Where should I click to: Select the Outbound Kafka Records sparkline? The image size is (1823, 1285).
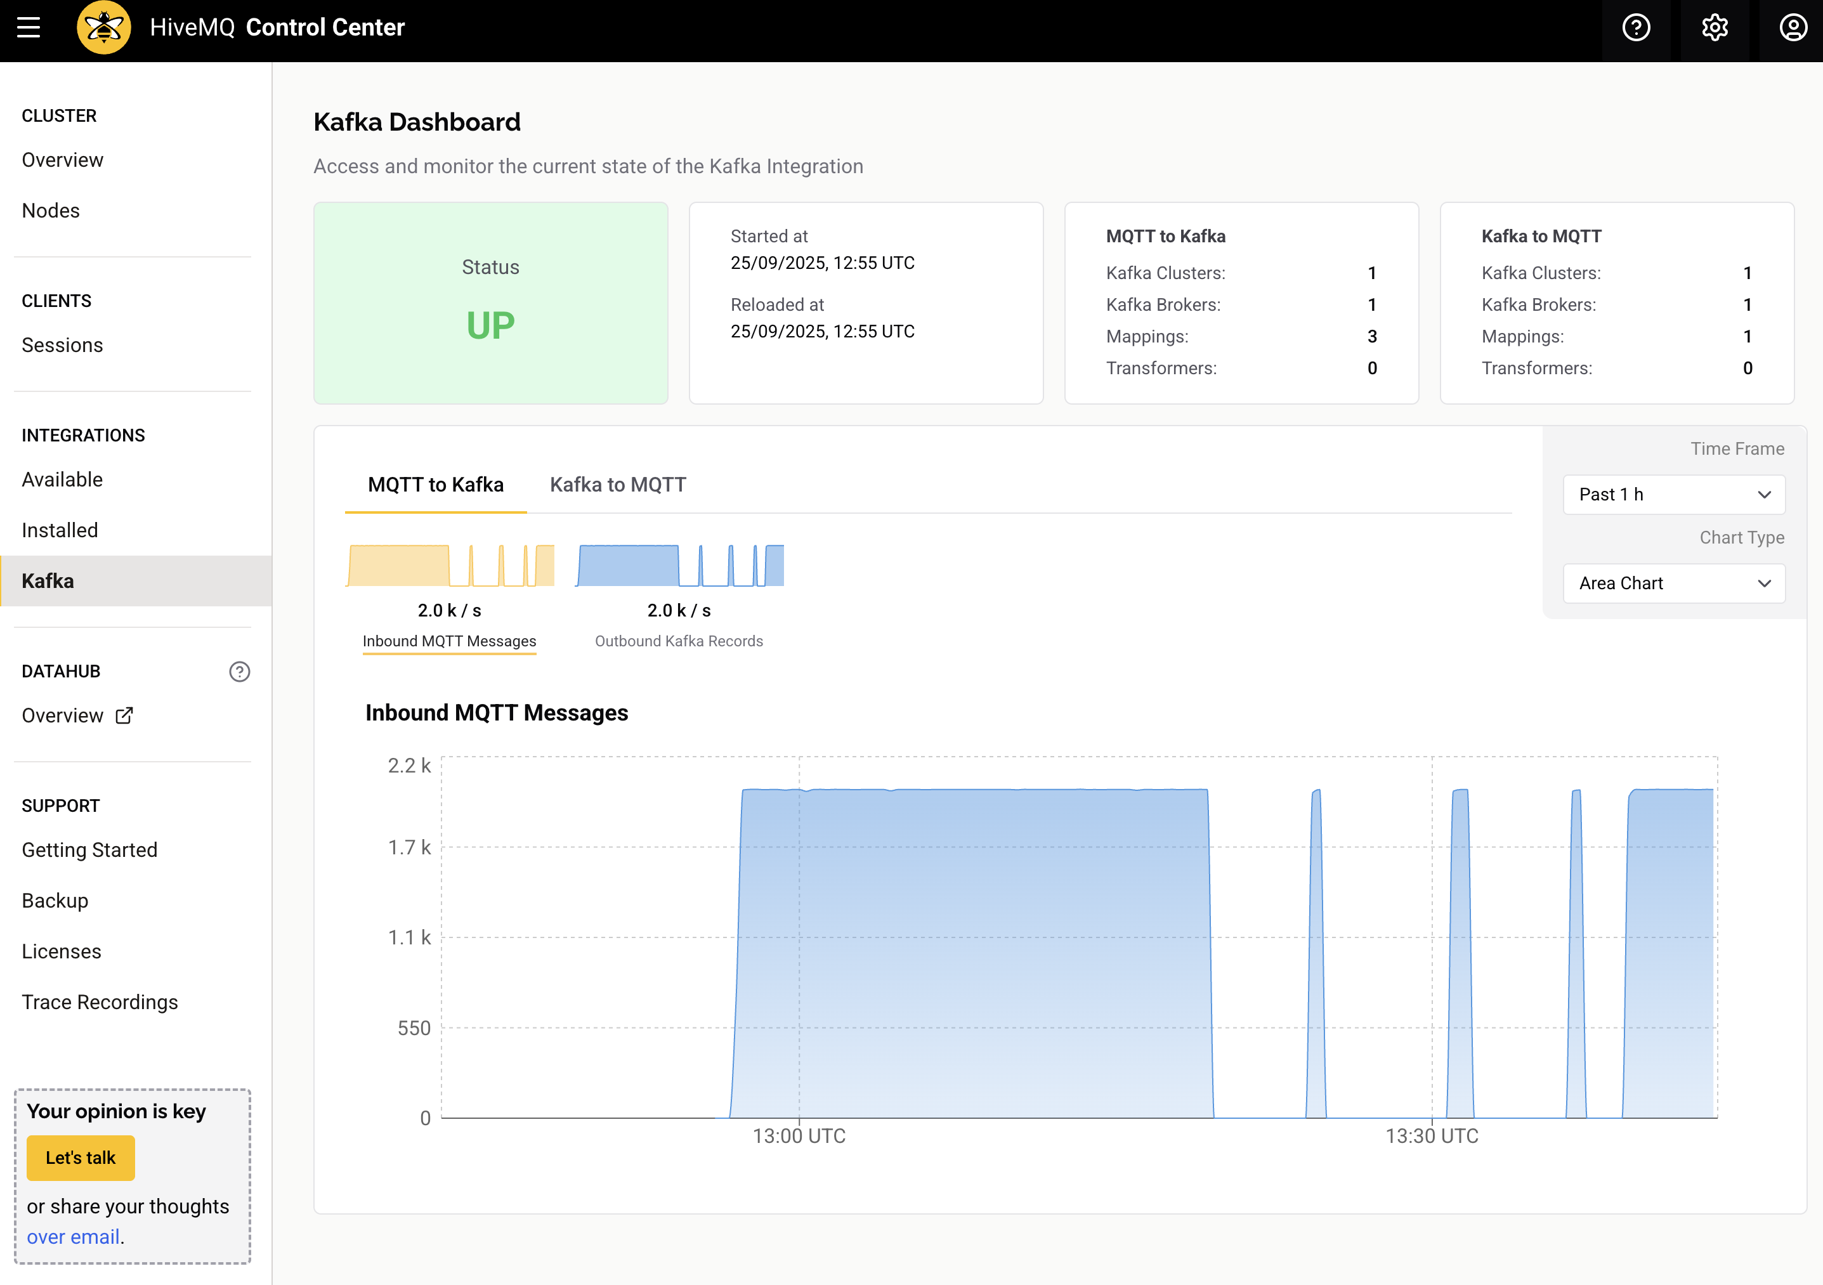[x=679, y=566]
